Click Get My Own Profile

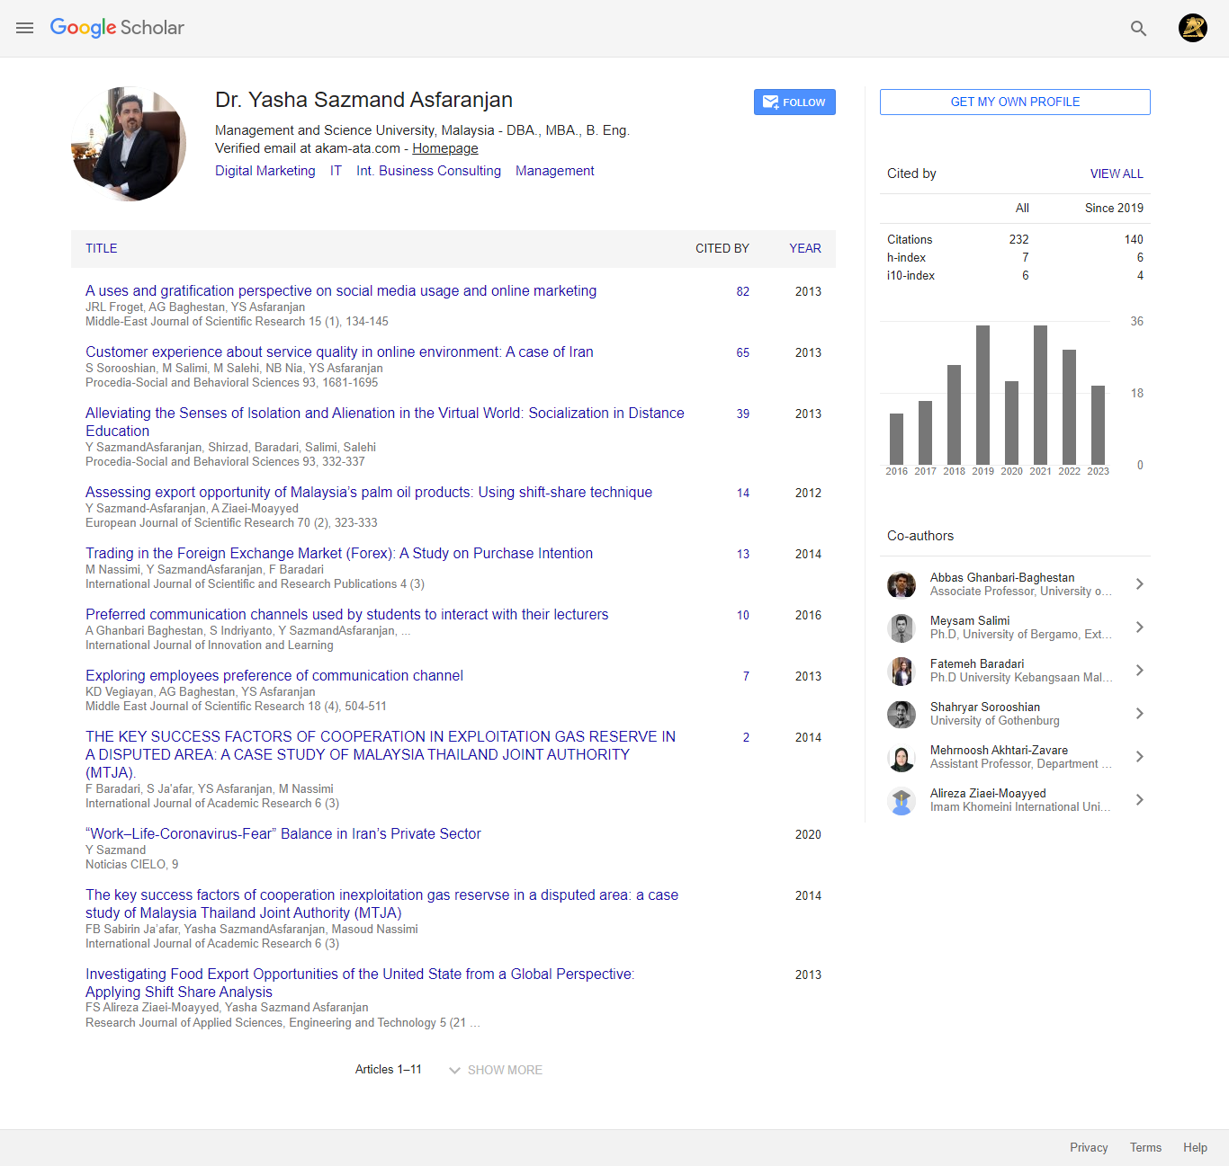(x=1015, y=102)
